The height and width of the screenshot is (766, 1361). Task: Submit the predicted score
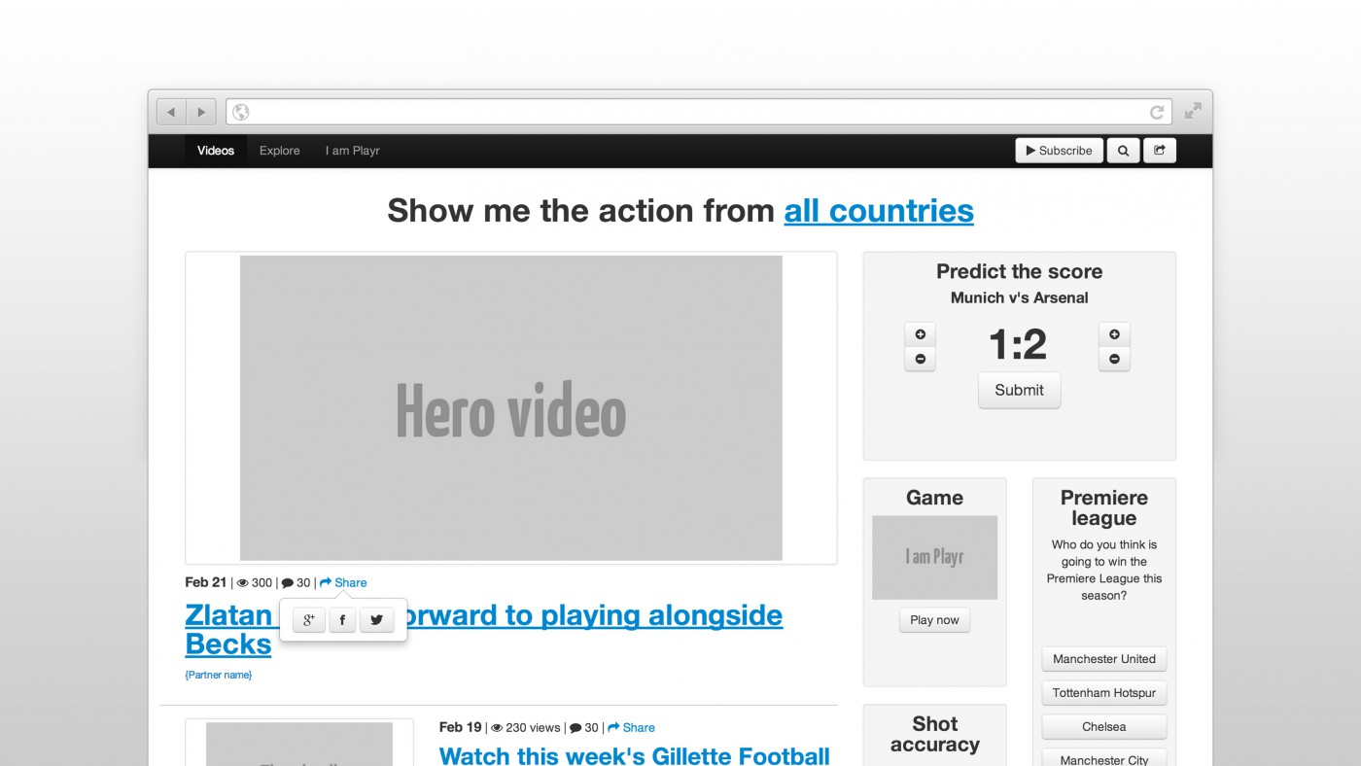tap(1019, 390)
